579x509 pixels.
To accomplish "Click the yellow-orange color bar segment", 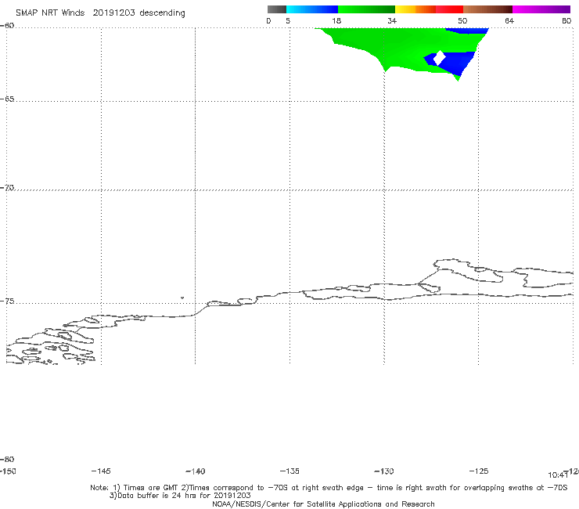I will (415, 9).
